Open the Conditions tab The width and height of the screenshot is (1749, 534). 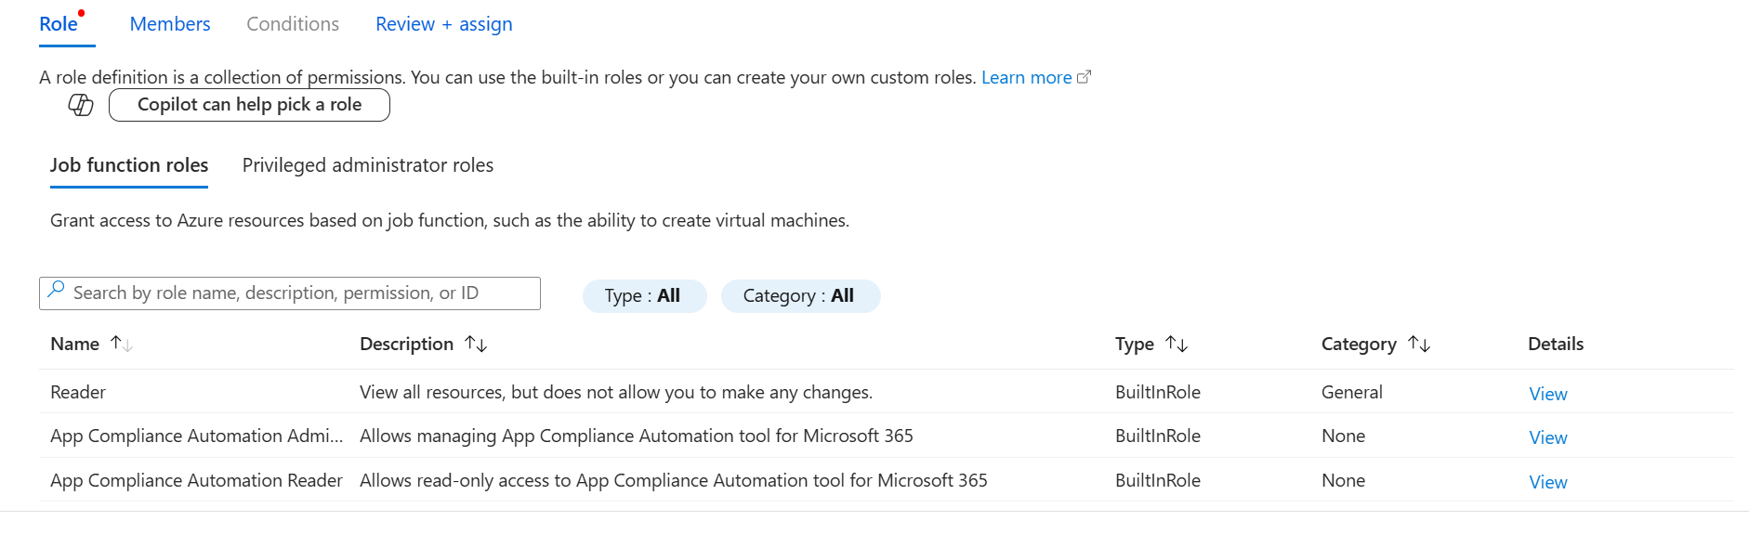293,24
